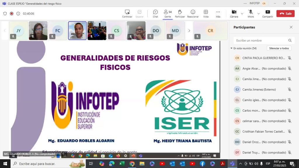Screen dimensions: 299x168
Task: Unmute with the Micro button
Action: 251,14
